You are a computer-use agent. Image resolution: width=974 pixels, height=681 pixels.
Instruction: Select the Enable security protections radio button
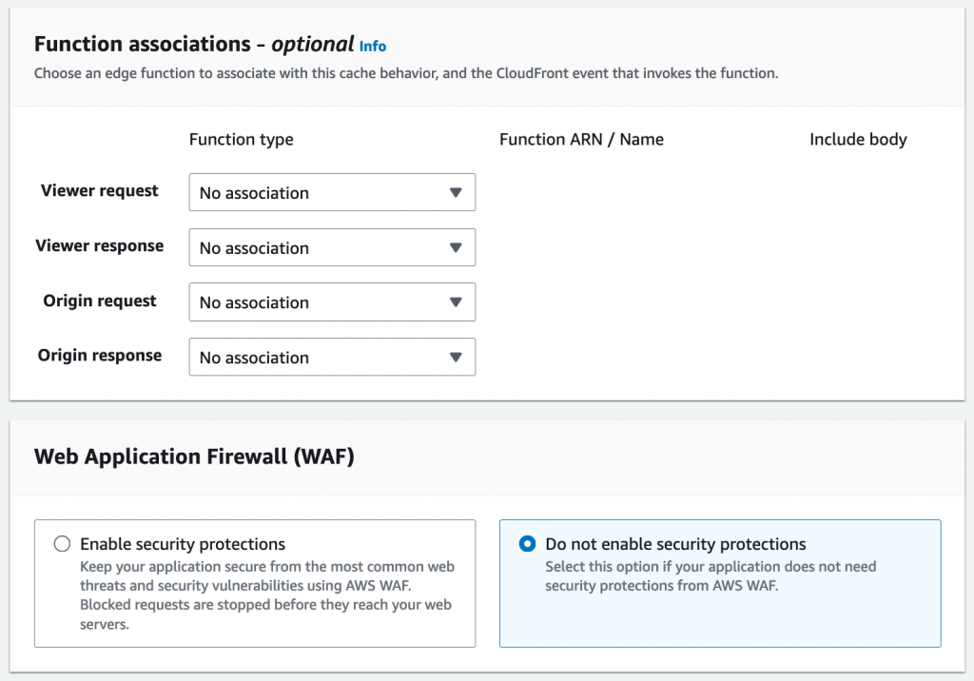[62, 544]
